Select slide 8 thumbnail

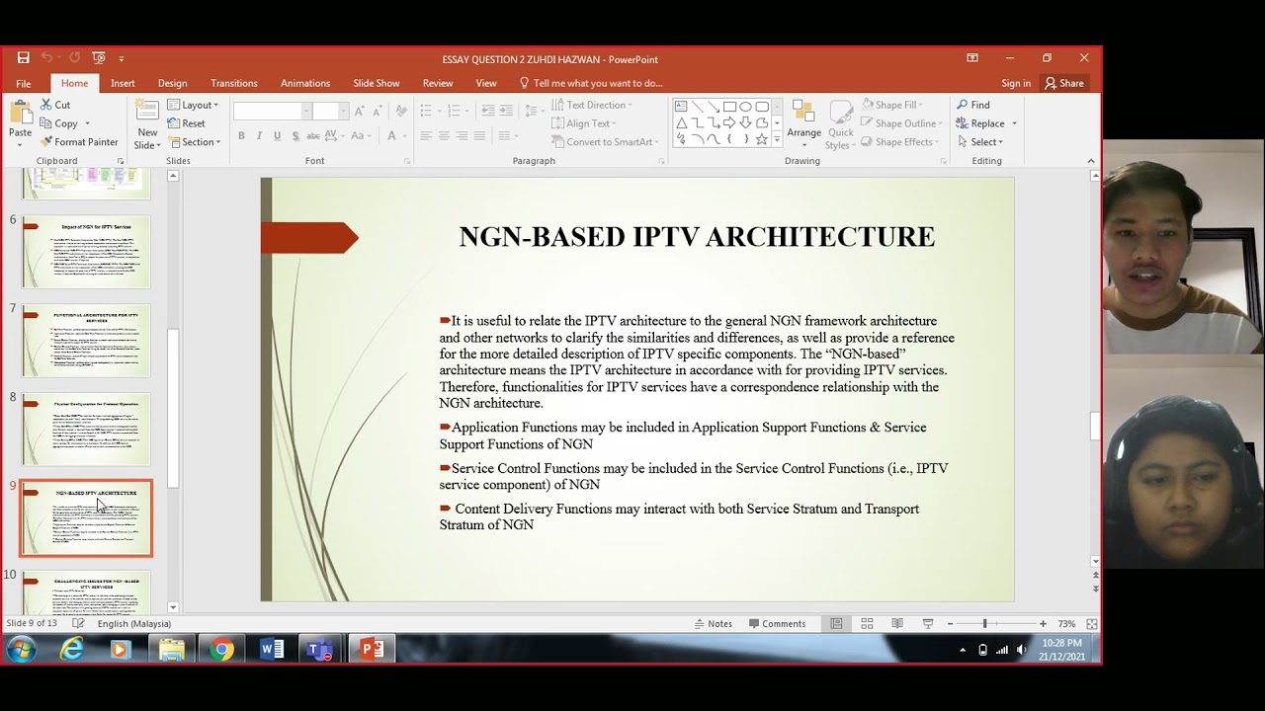point(86,430)
